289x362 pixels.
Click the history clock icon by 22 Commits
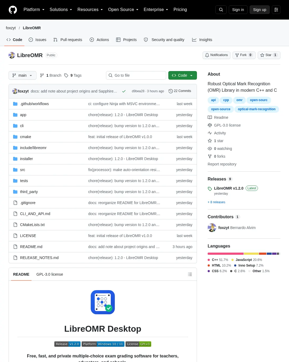171,91
